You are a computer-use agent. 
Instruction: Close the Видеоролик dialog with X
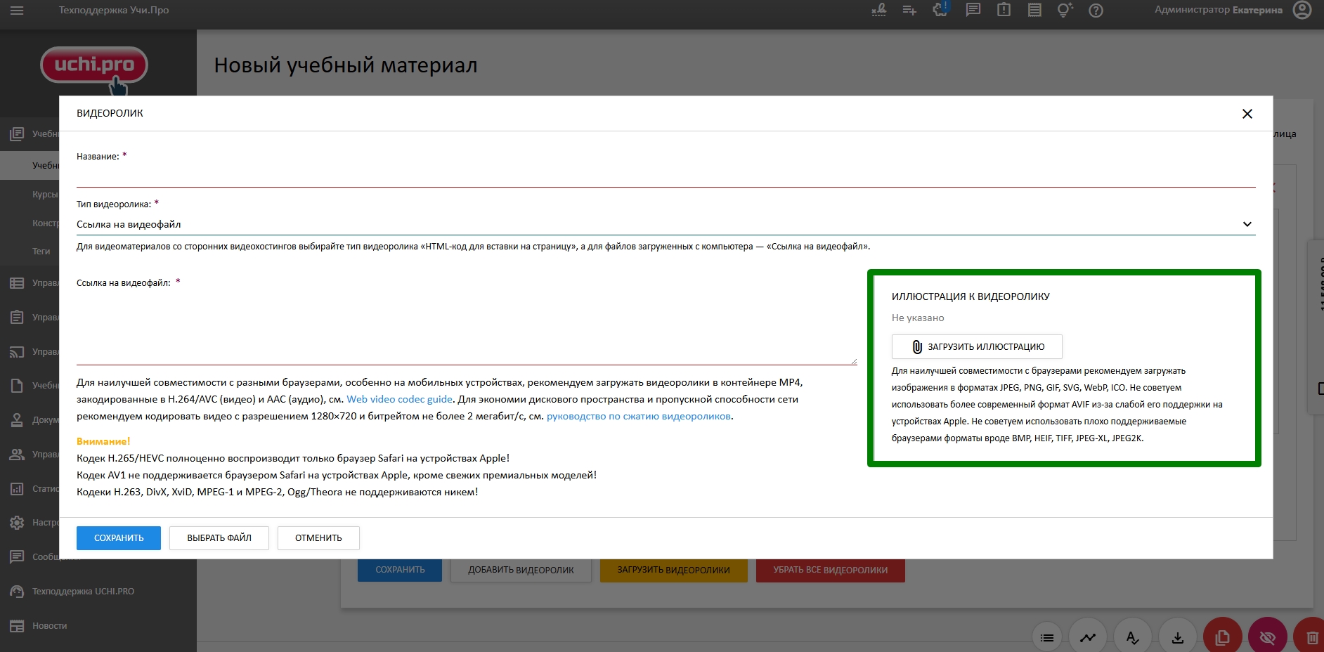(x=1247, y=114)
